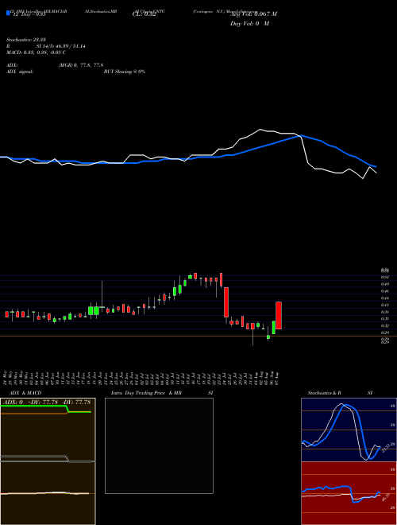This screenshot has width=397, height=525.
Task: Click the blue SMA line at its peak
Action: 301,135
